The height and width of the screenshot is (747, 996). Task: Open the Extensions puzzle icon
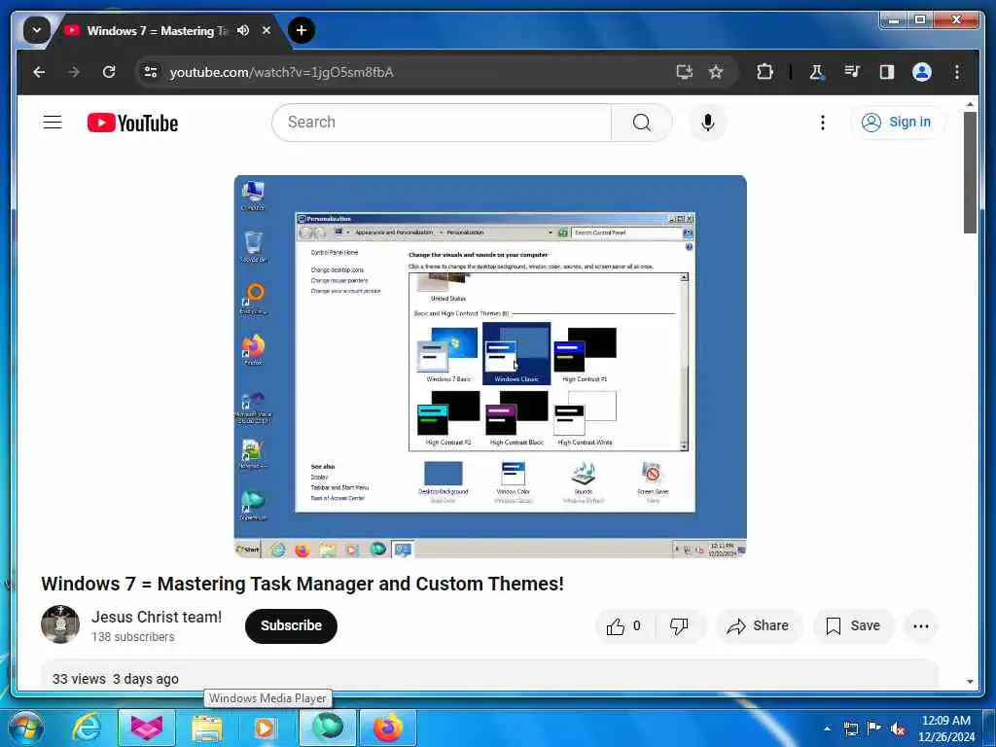765,72
